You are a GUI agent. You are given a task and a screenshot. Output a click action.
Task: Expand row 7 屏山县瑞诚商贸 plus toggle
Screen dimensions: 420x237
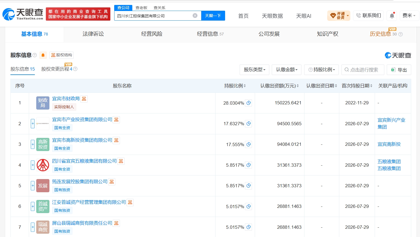[33, 227]
